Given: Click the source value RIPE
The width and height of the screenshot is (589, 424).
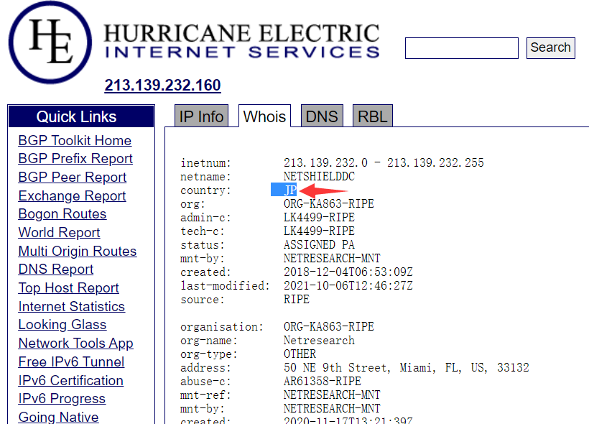Looking at the screenshot, I should coord(297,299).
